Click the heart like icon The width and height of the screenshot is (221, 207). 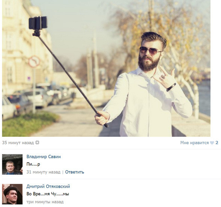coord(212,143)
